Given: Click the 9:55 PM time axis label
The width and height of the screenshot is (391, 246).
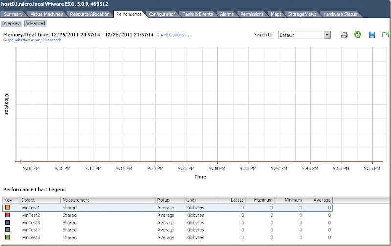Looking at the screenshot, I should [372, 169].
